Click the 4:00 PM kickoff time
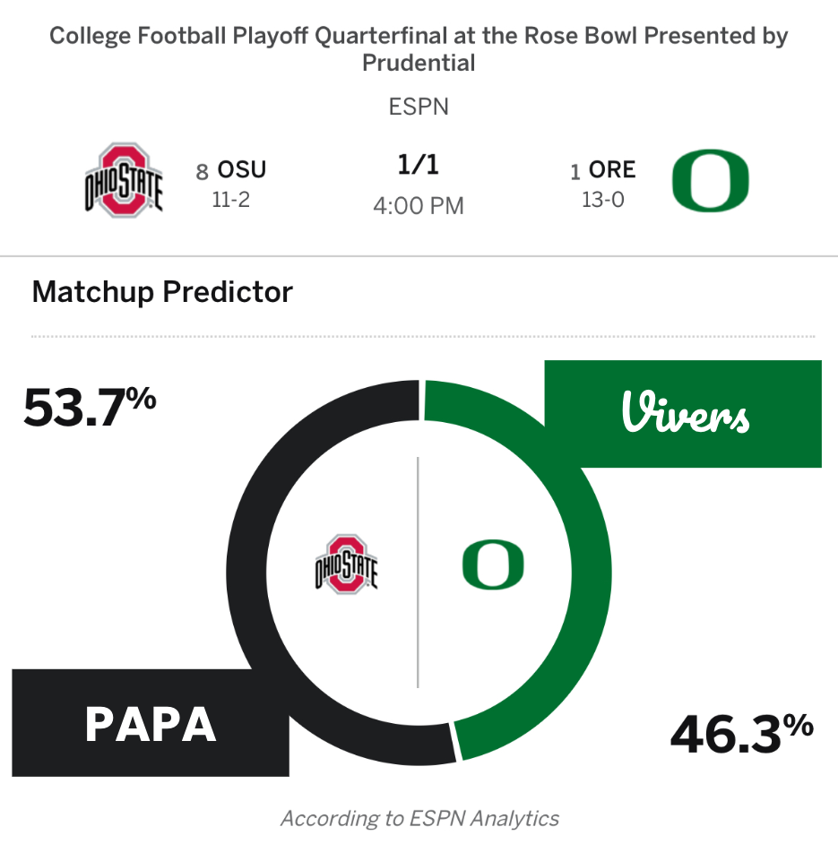The height and width of the screenshot is (844, 838). pos(419,206)
